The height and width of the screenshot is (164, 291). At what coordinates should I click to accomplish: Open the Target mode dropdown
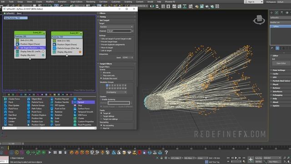(116, 27)
